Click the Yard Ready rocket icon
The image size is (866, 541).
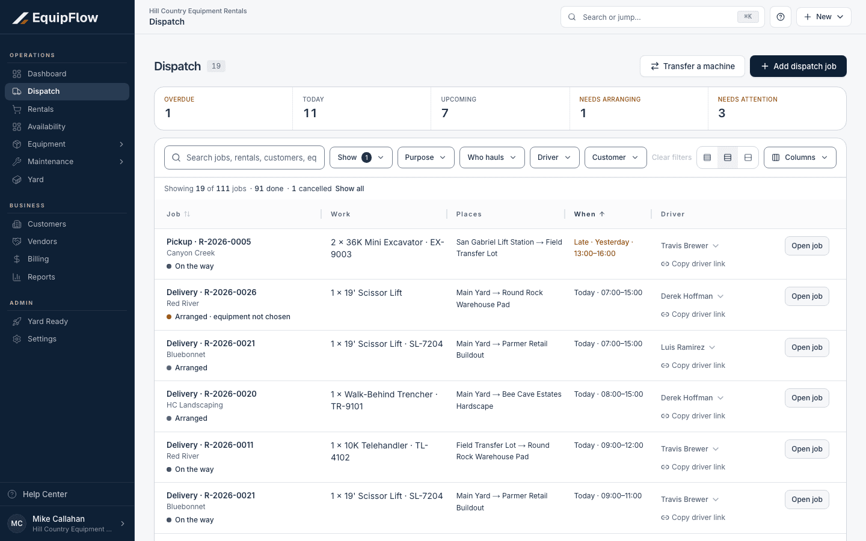(17, 322)
